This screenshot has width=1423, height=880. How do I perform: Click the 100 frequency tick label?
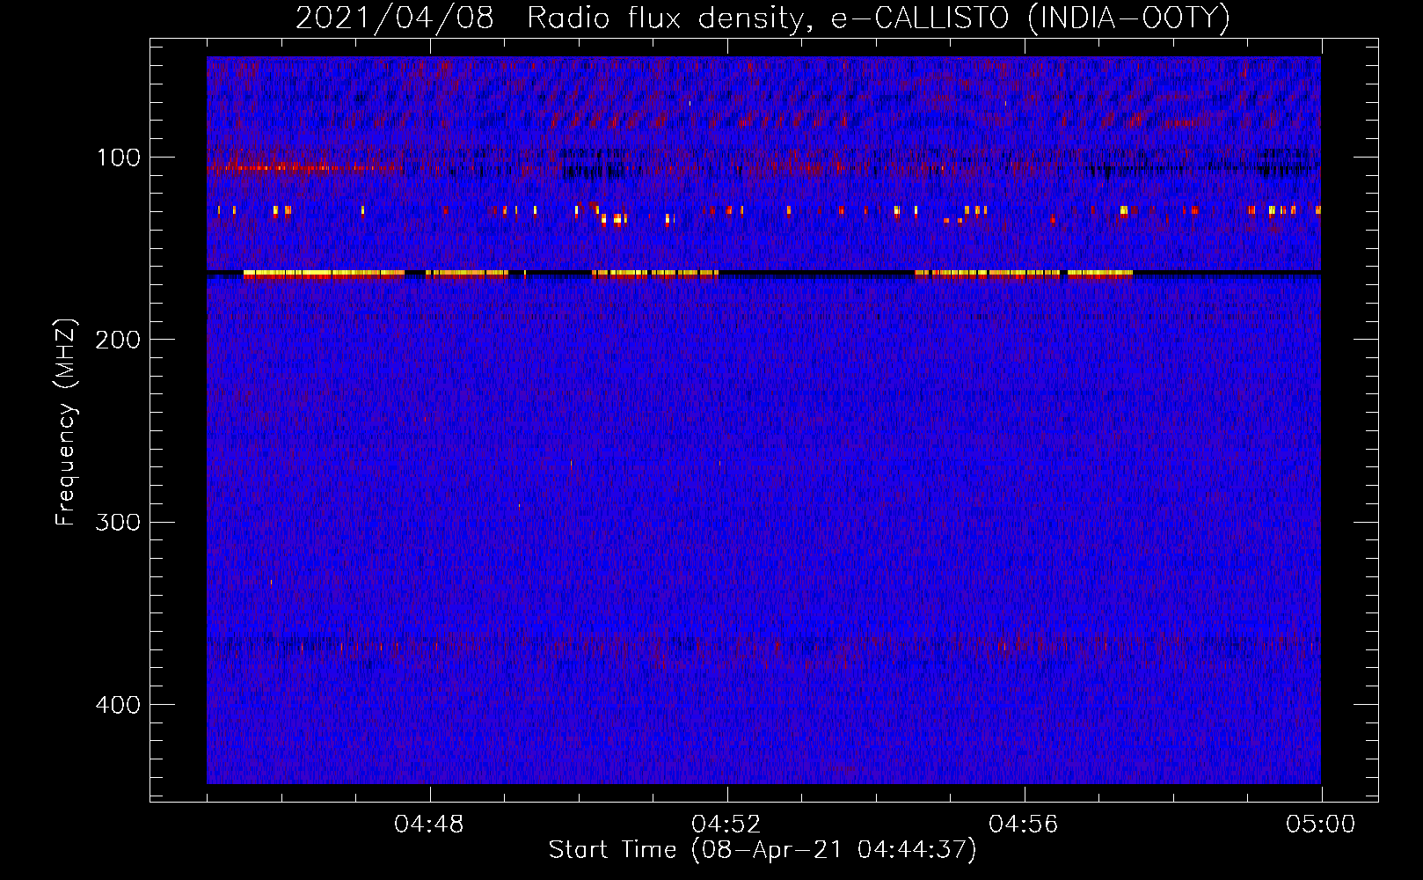[119, 158]
